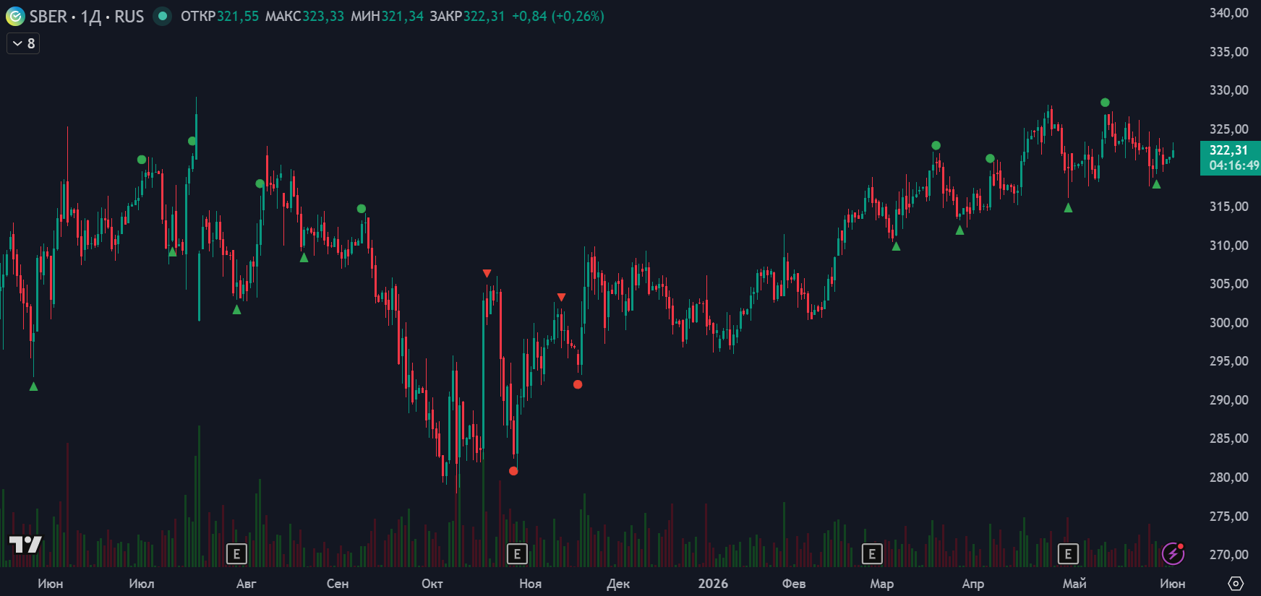Click the red dot signal at October low
The width and height of the screenshot is (1261, 596).
point(513,471)
